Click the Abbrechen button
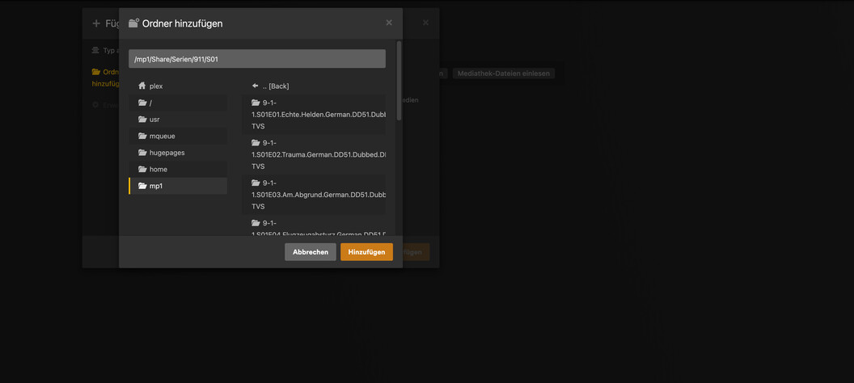The height and width of the screenshot is (383, 854). click(311, 252)
